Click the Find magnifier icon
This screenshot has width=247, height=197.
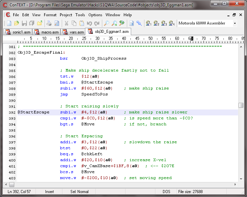pos(107,23)
